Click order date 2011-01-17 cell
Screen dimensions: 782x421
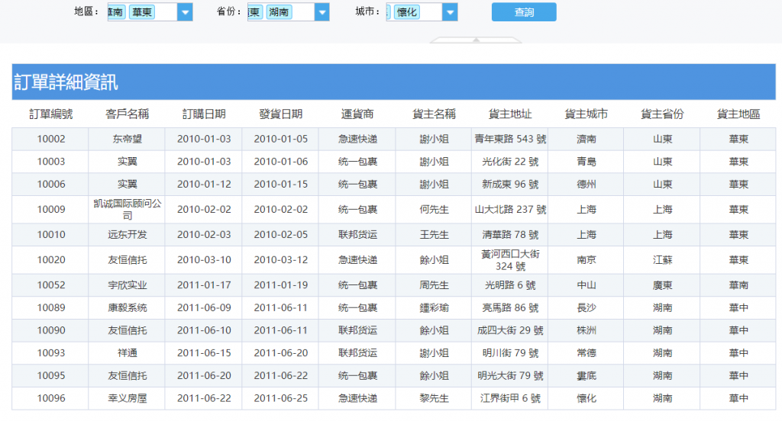tap(203, 285)
